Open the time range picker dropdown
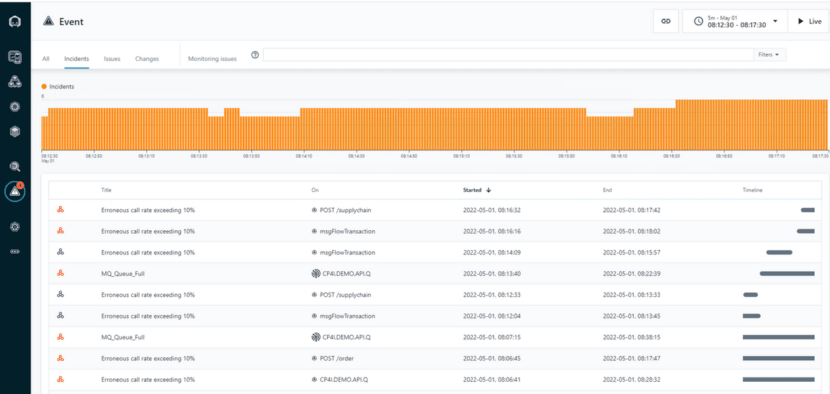The height and width of the screenshot is (394, 830). (735, 21)
